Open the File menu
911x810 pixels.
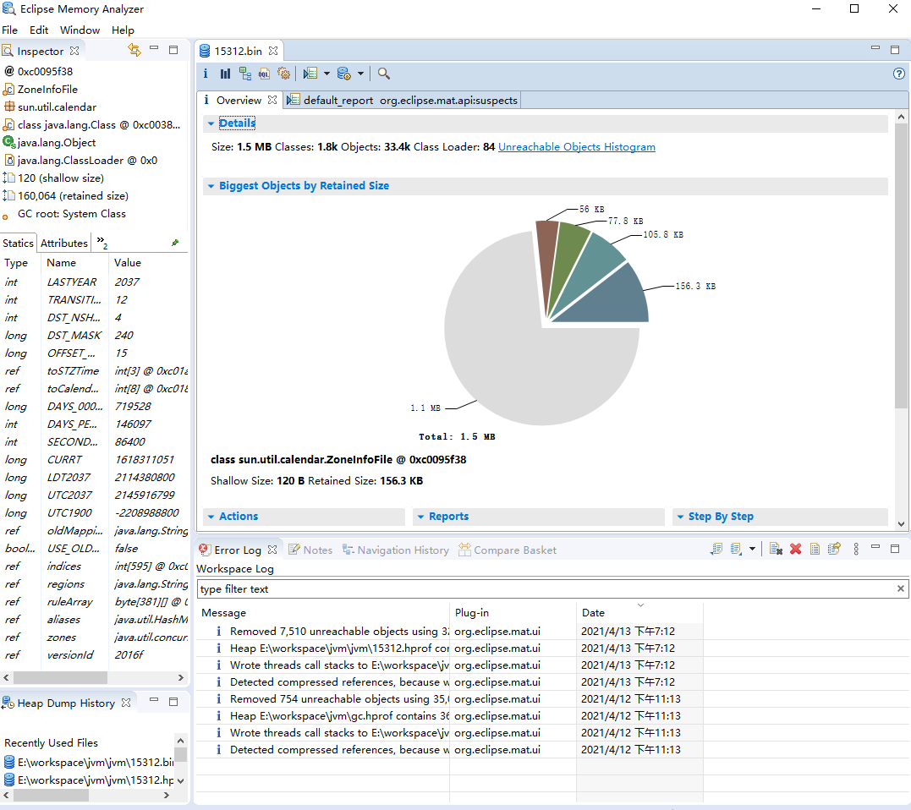tap(10, 30)
